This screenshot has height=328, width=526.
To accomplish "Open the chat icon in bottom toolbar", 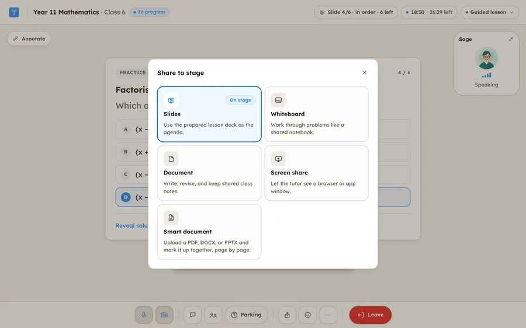I will coord(192,315).
